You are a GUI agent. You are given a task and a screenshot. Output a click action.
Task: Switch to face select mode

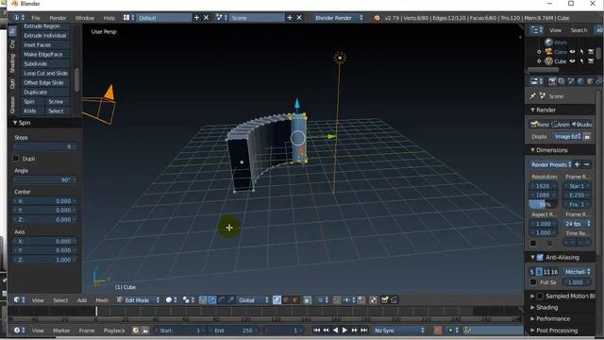295,299
